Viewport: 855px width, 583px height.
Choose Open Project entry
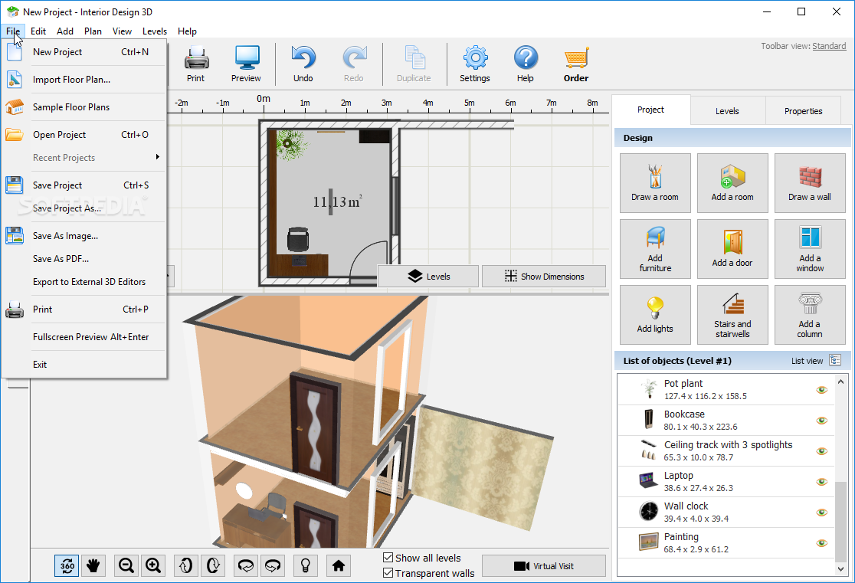point(84,135)
